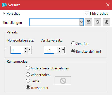Click the camera icon in the Versatz title bar

(4, 5)
